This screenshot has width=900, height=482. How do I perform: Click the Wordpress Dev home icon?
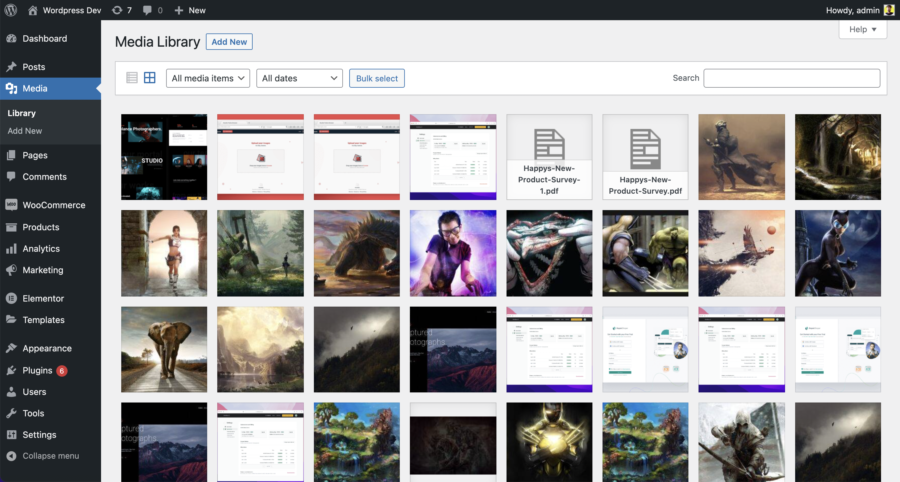click(x=33, y=10)
